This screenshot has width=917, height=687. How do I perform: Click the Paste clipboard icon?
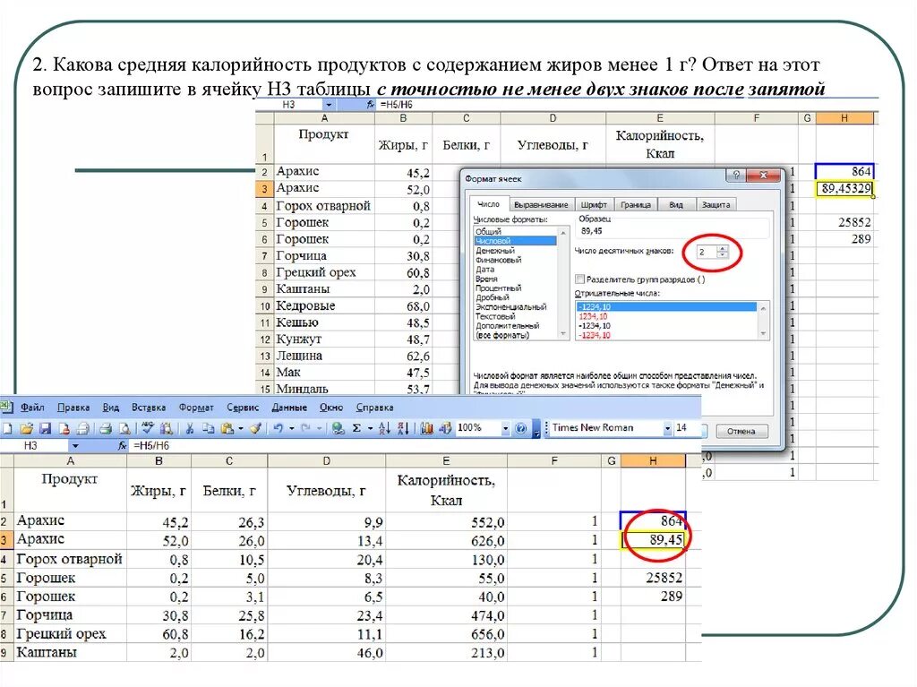pyautogui.click(x=227, y=428)
